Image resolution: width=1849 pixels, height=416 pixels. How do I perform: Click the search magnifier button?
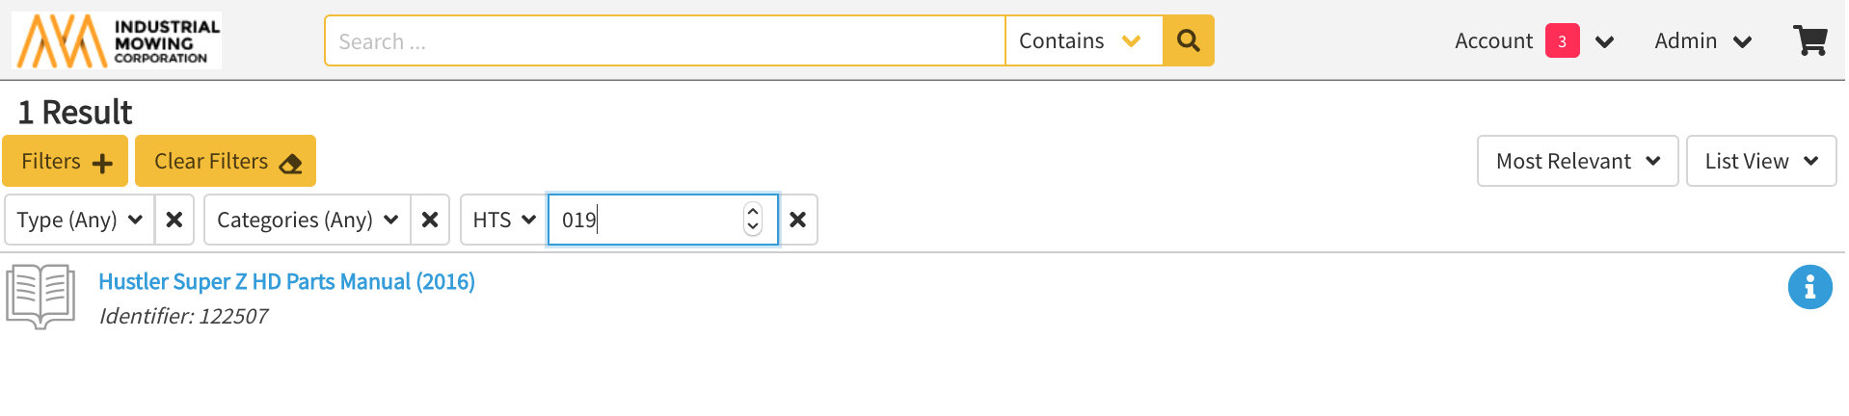(x=1188, y=40)
